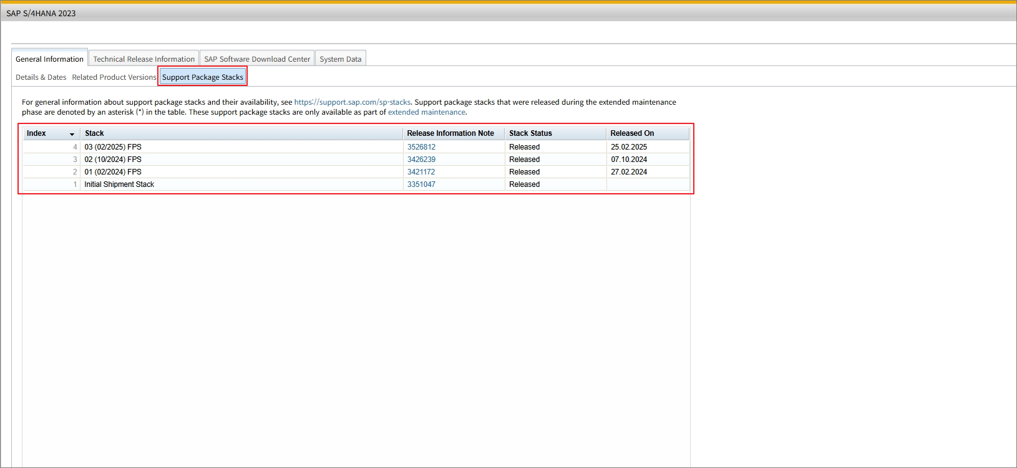Screen dimensions: 1017x468
Task: Open release note 3351047
Action: [x=421, y=184]
